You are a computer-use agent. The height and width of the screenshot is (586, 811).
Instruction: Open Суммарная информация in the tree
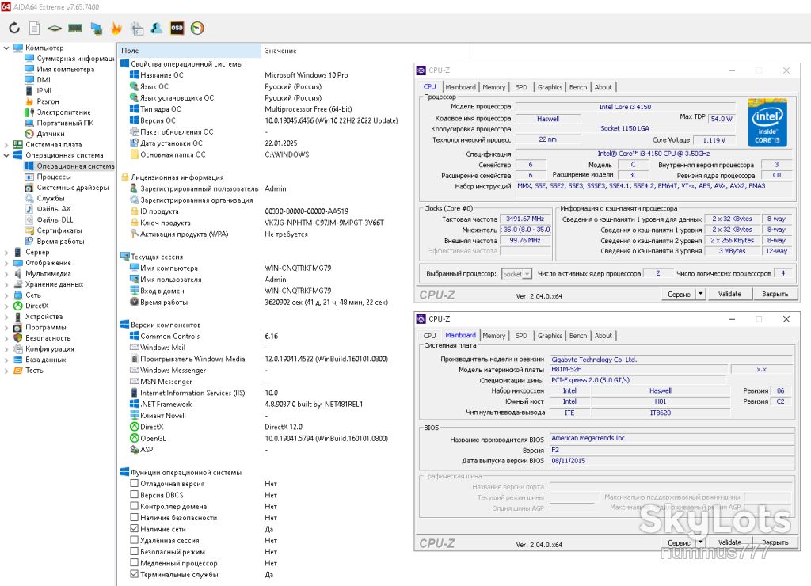(x=75, y=59)
